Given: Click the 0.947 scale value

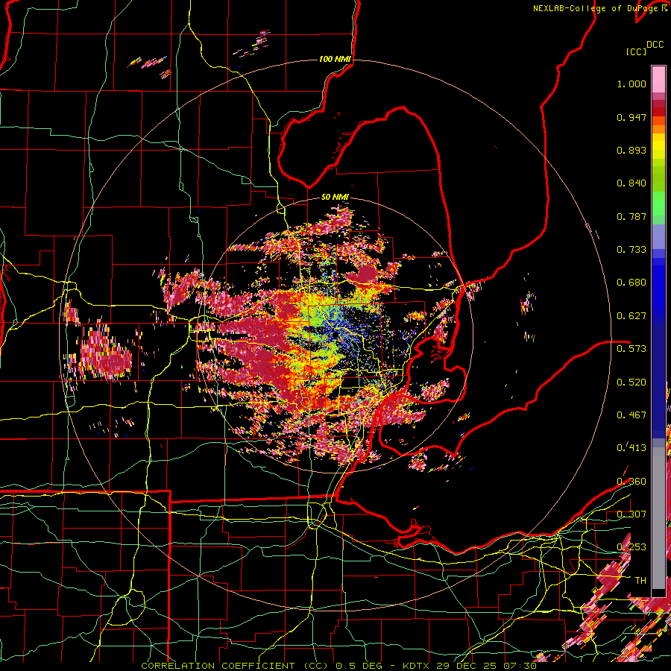Looking at the screenshot, I should [x=631, y=117].
